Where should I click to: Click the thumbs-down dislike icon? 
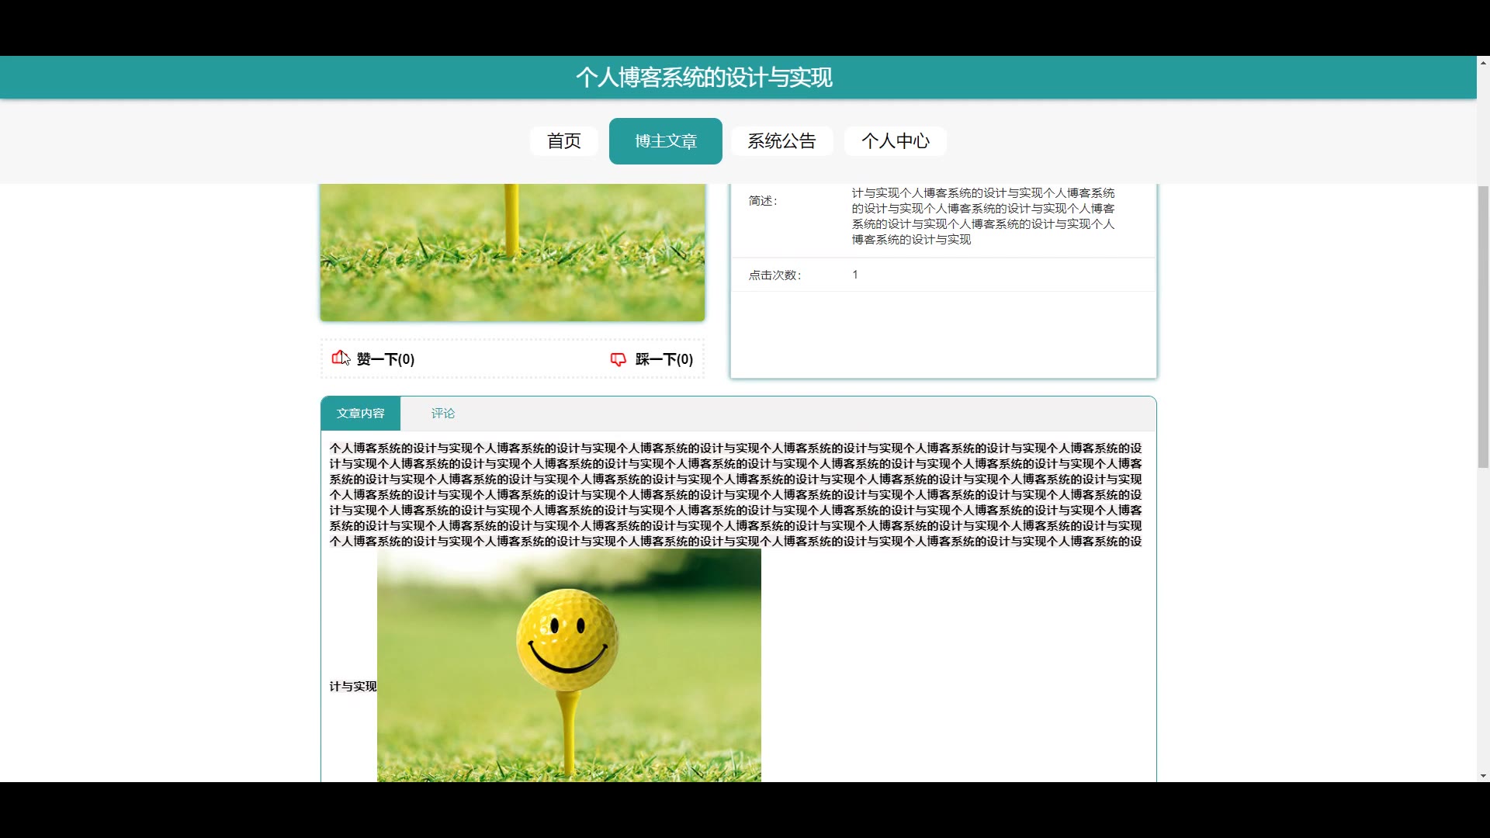(x=618, y=359)
